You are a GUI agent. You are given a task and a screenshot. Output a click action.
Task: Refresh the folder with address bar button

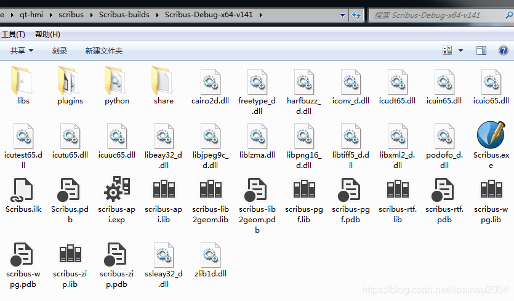click(356, 15)
